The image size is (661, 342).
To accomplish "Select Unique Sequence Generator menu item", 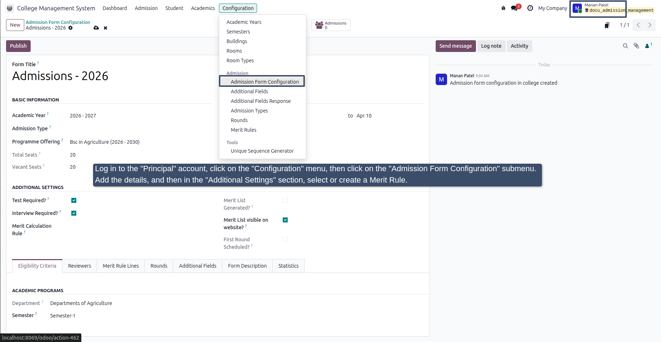I will 262,151.
